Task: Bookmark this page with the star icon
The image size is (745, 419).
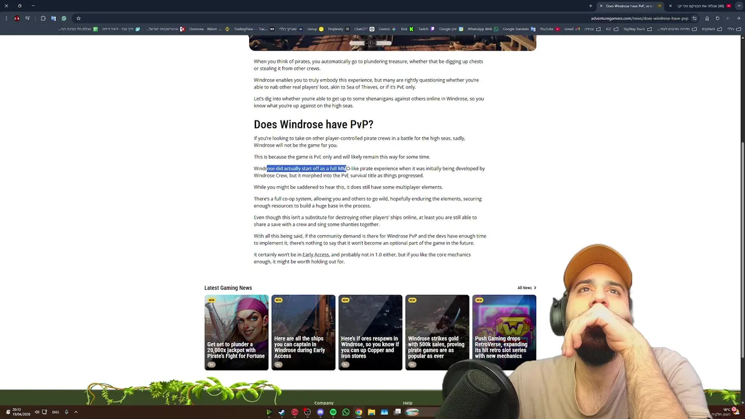Action: 79,18
